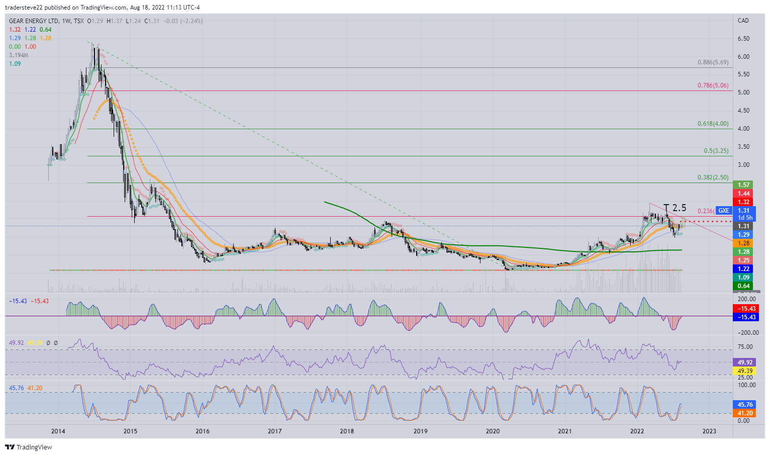Click the 2022 label on time axis
This screenshot has width=770, height=456.
click(637, 431)
